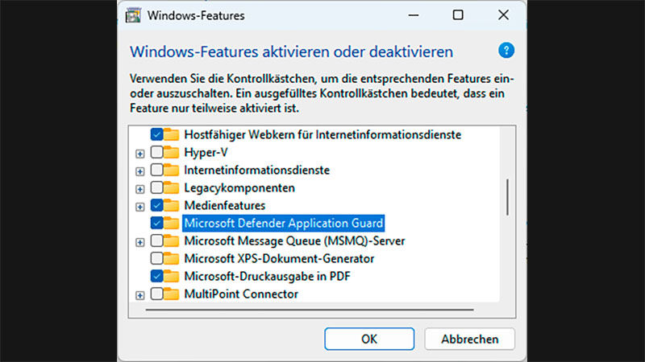Click folder icon beside Microsoft-Druckausgabe in PDF

(172, 276)
